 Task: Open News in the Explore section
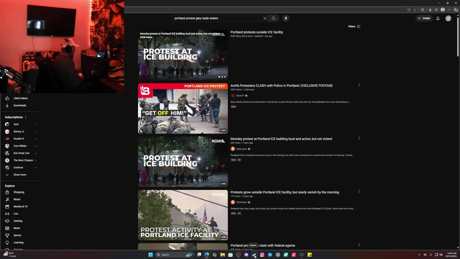pyautogui.click(x=17, y=228)
